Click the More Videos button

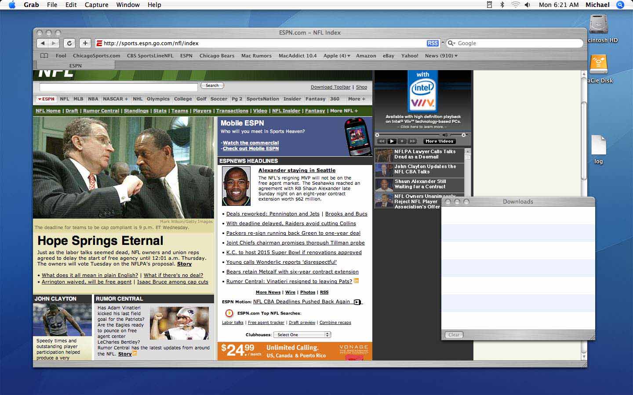[x=440, y=141]
